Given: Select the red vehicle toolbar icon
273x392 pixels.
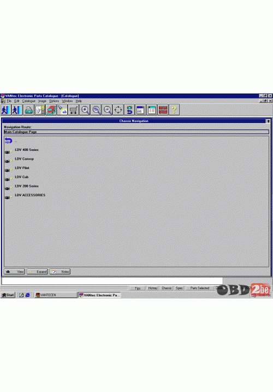Looking at the screenshot, I should [x=51, y=110].
